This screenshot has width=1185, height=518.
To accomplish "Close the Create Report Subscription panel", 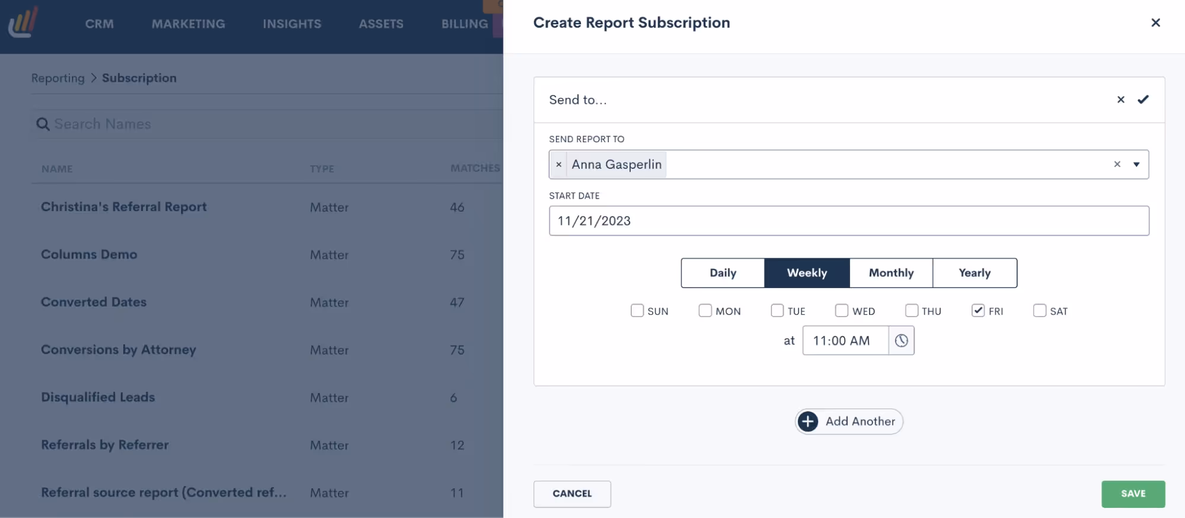I will click(1155, 23).
